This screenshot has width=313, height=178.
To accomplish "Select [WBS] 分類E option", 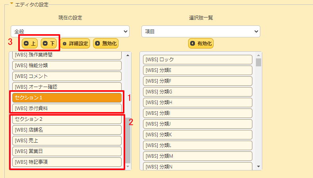I will 198,70.
